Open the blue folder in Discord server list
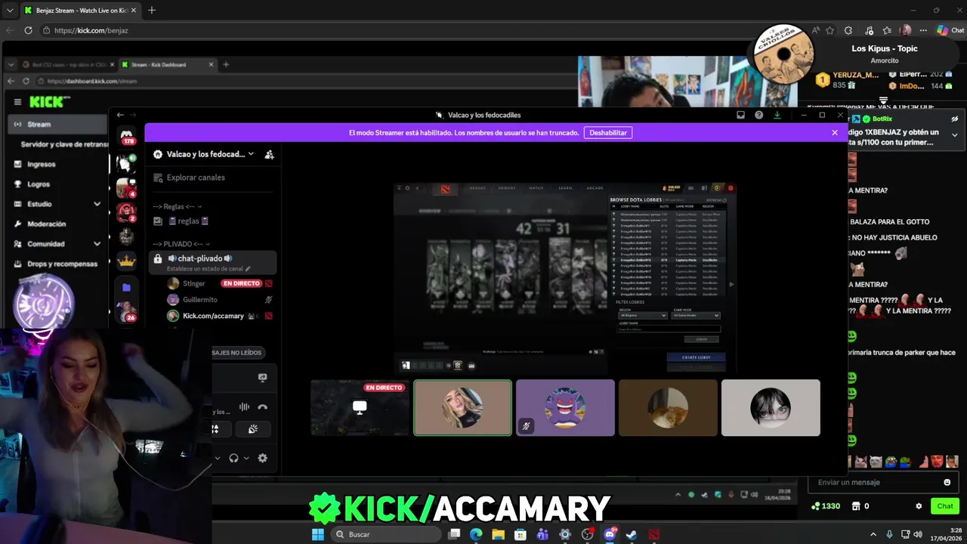Image resolution: width=967 pixels, height=544 pixels. point(126,287)
